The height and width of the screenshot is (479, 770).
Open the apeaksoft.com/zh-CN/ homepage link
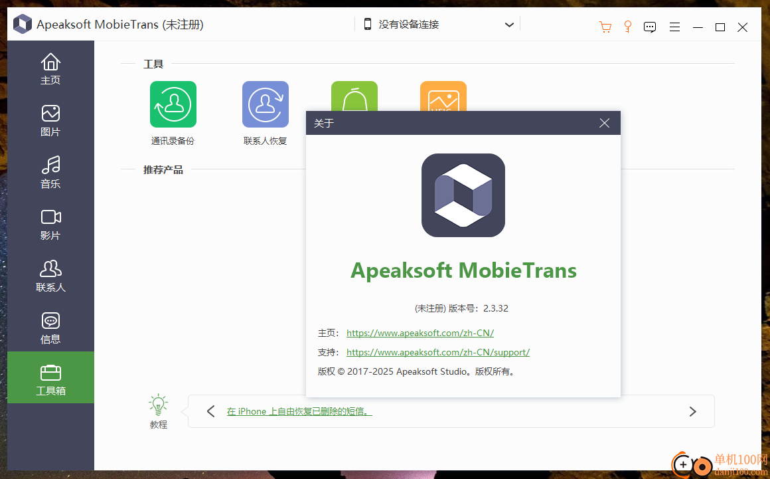click(420, 333)
